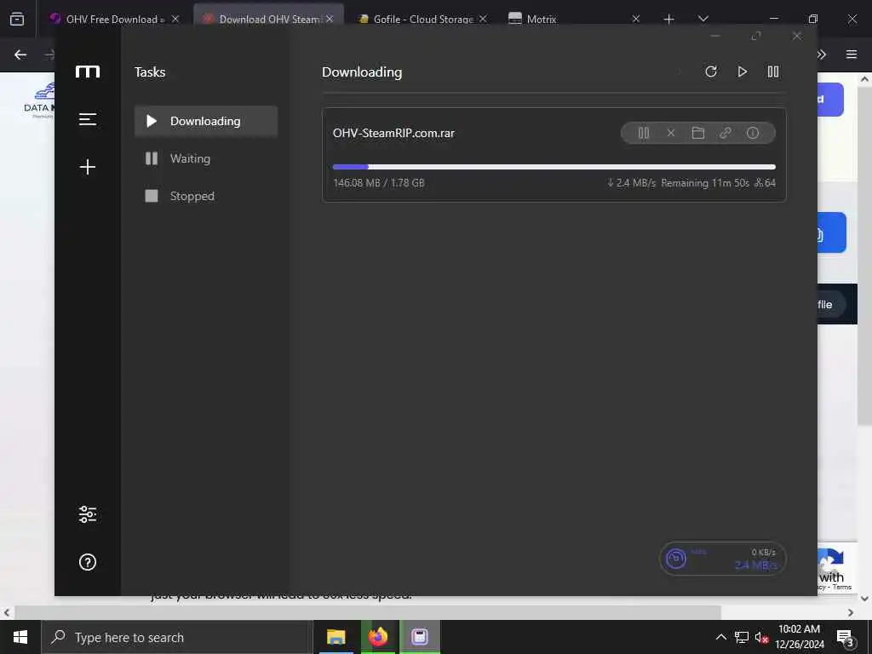Screen dimensions: 872x654
Task: Show OHV-SteamRIP.com.rar in folder
Action: coord(698,133)
